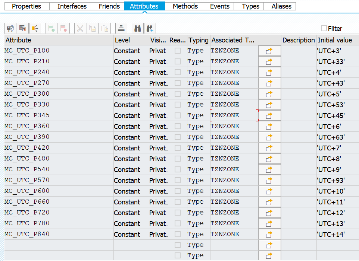Click the Find Next binoculars-plus icon
The height and width of the screenshot is (261, 359).
150,28
